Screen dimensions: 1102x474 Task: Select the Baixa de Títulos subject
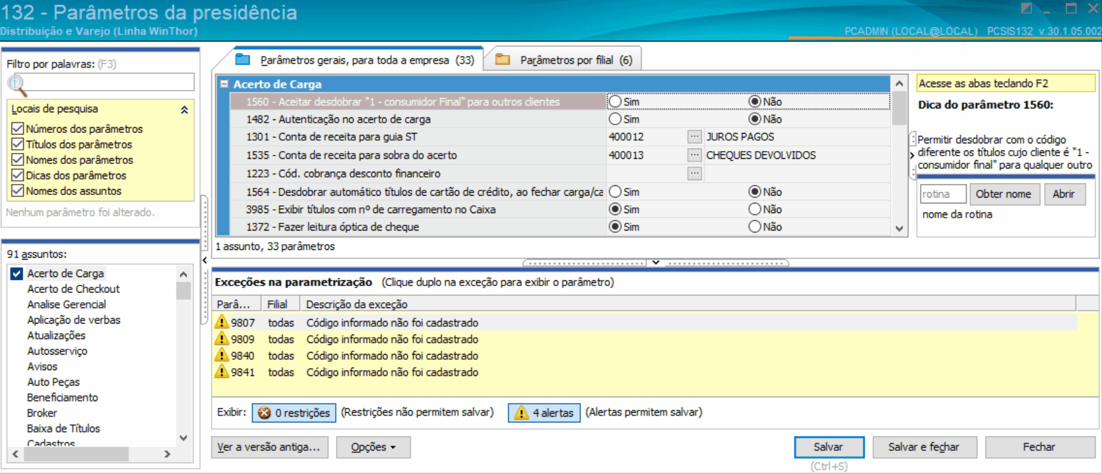pos(63,428)
